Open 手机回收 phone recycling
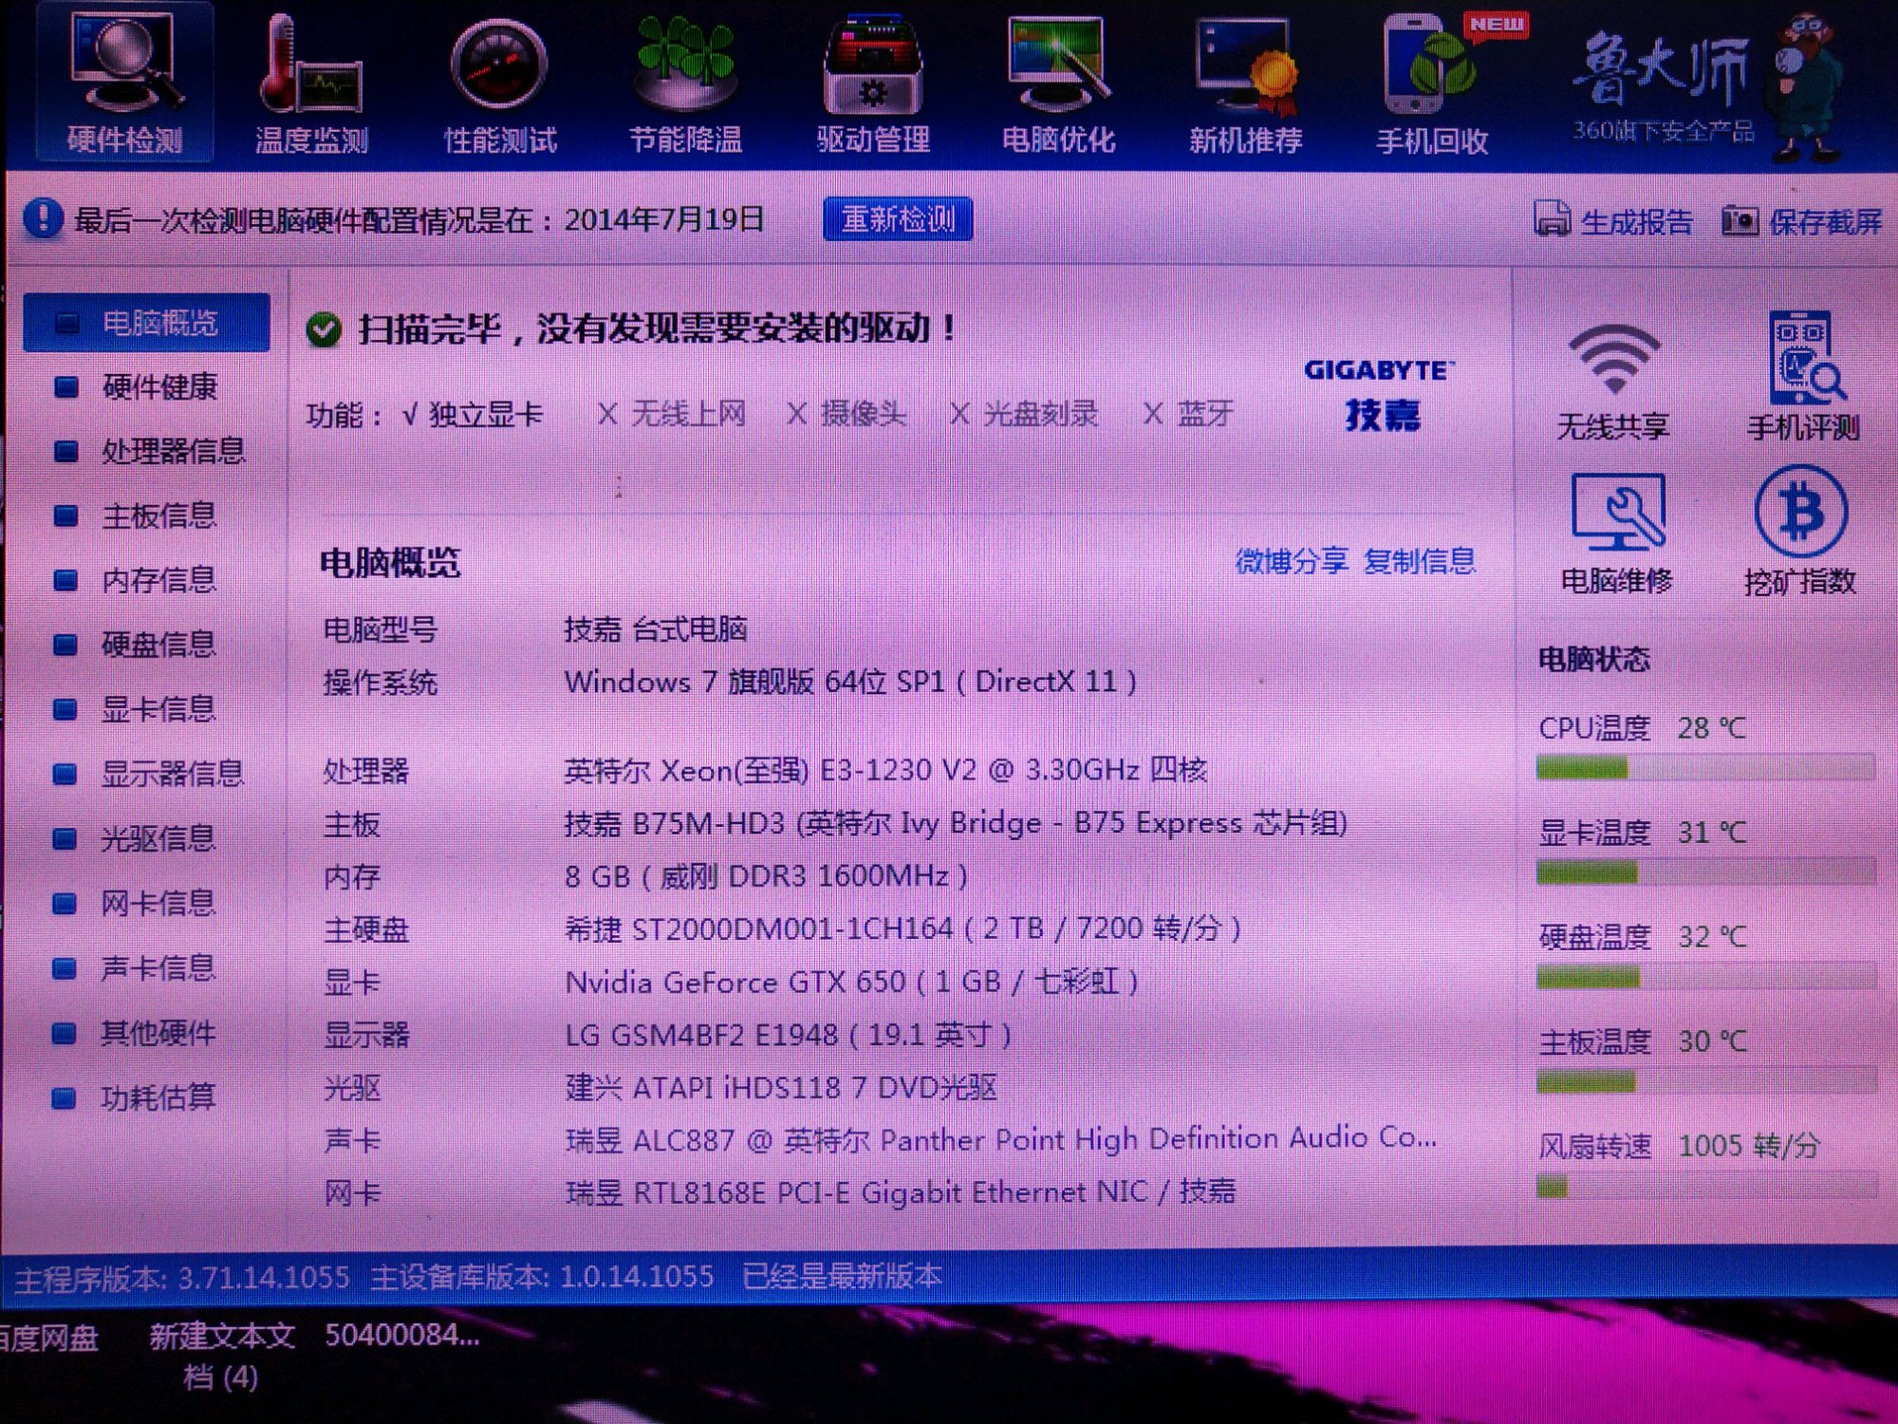The height and width of the screenshot is (1424, 1898). point(1433,83)
